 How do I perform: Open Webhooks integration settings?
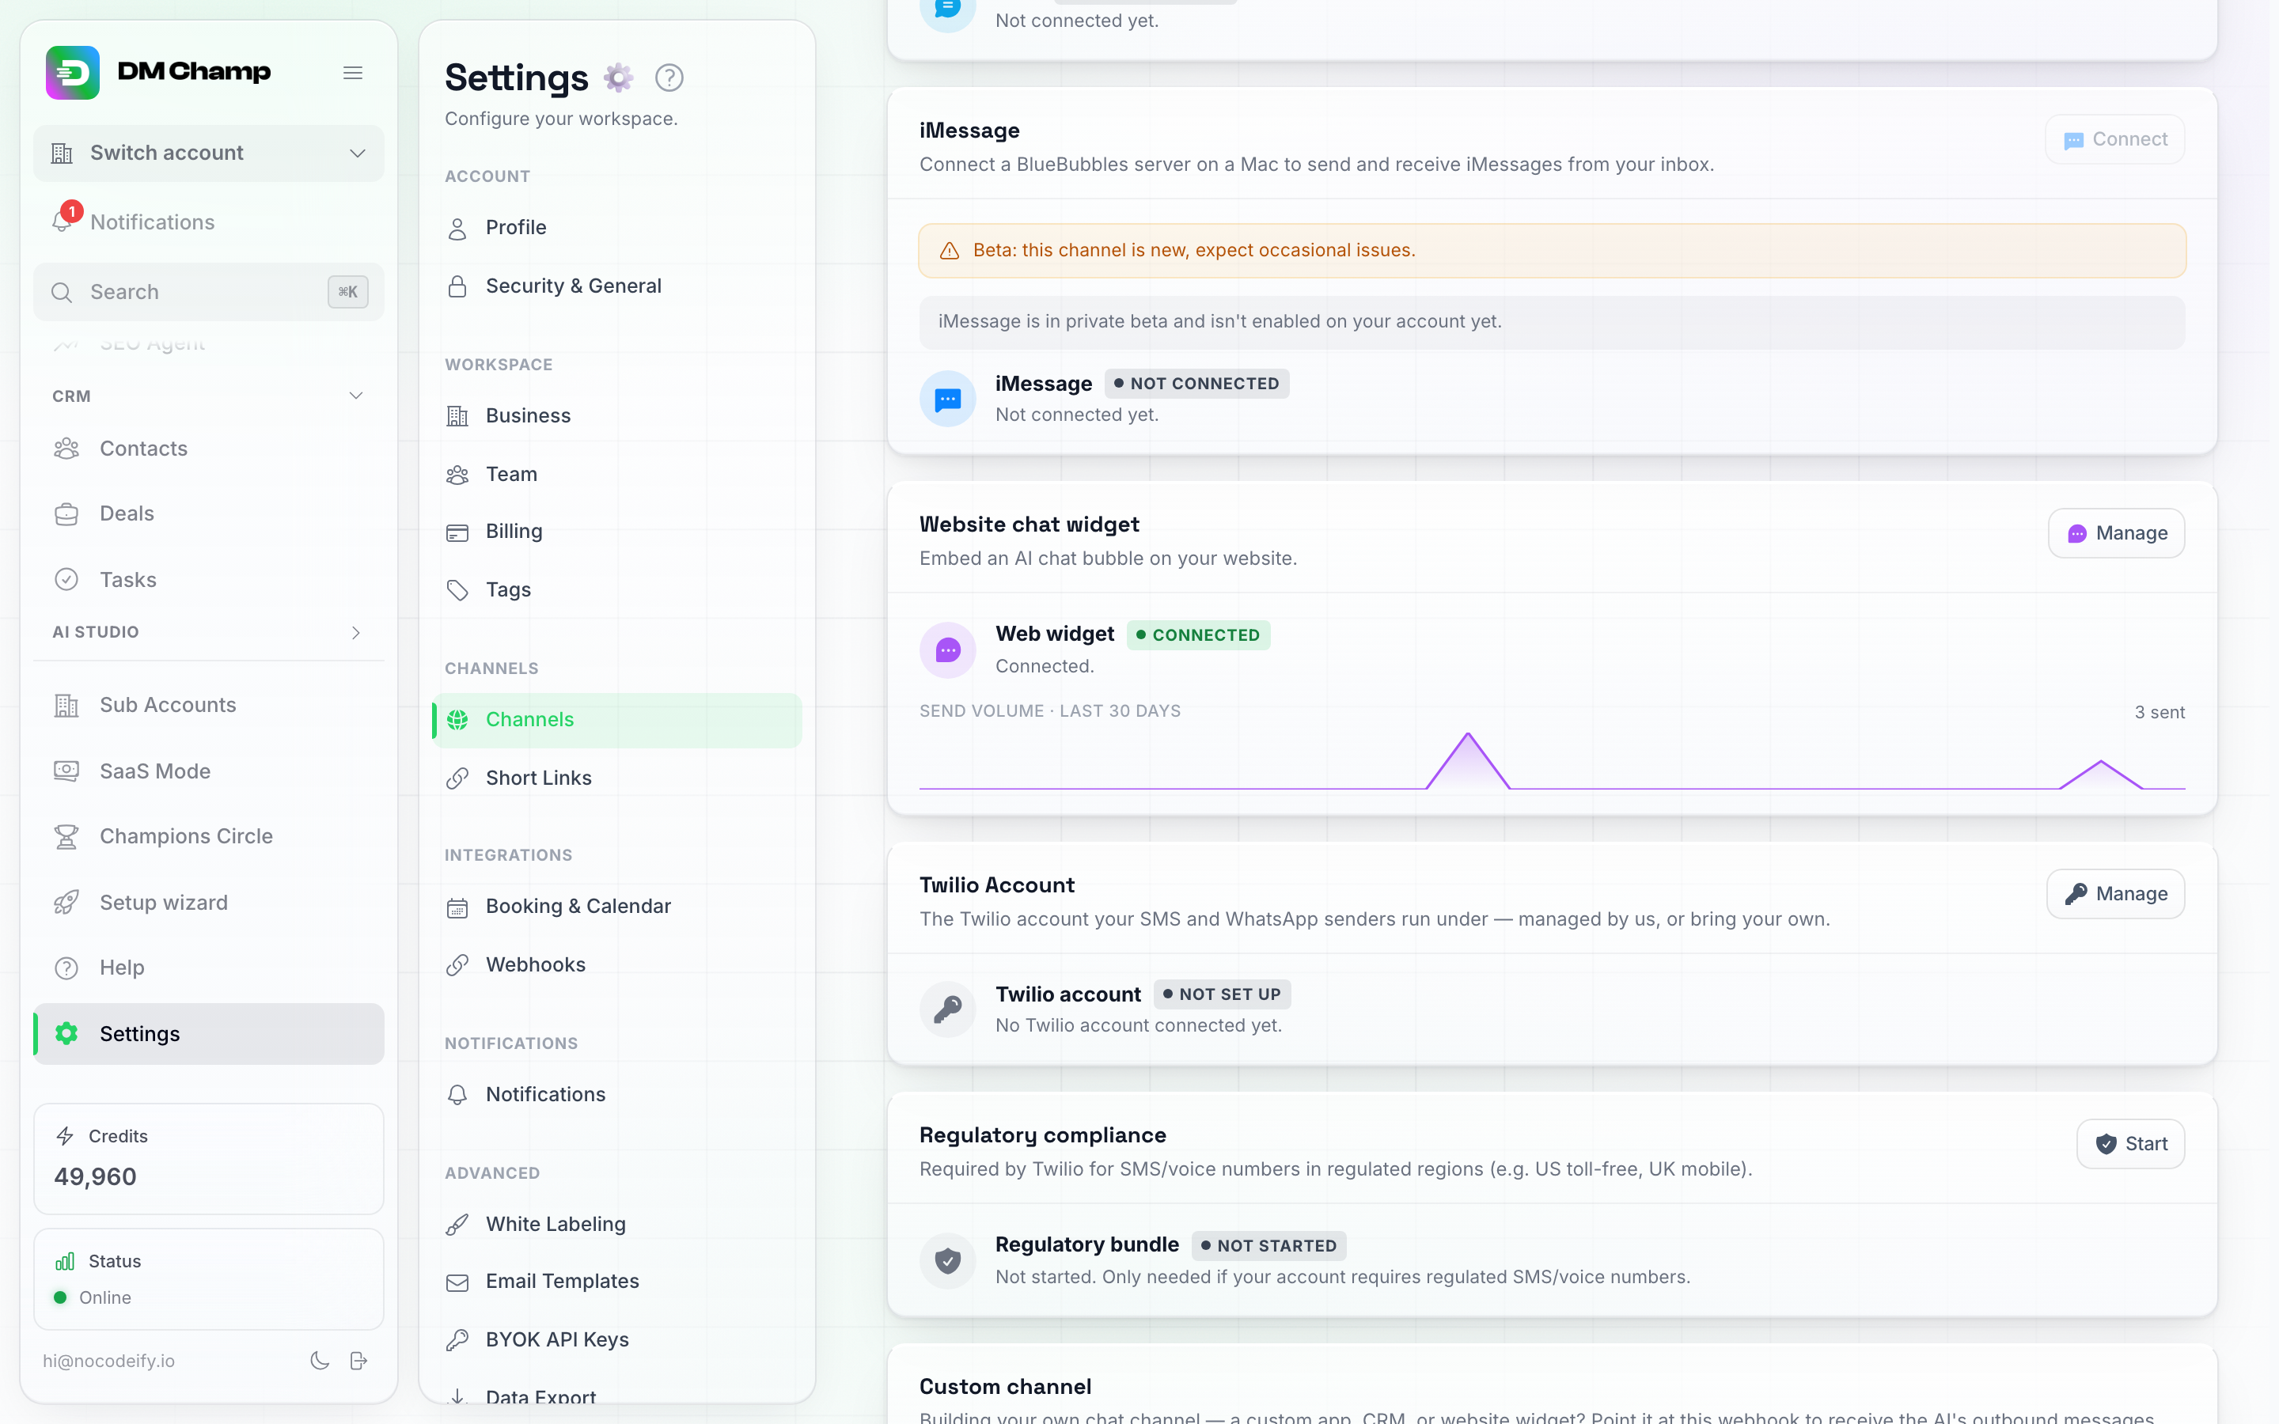(617, 965)
